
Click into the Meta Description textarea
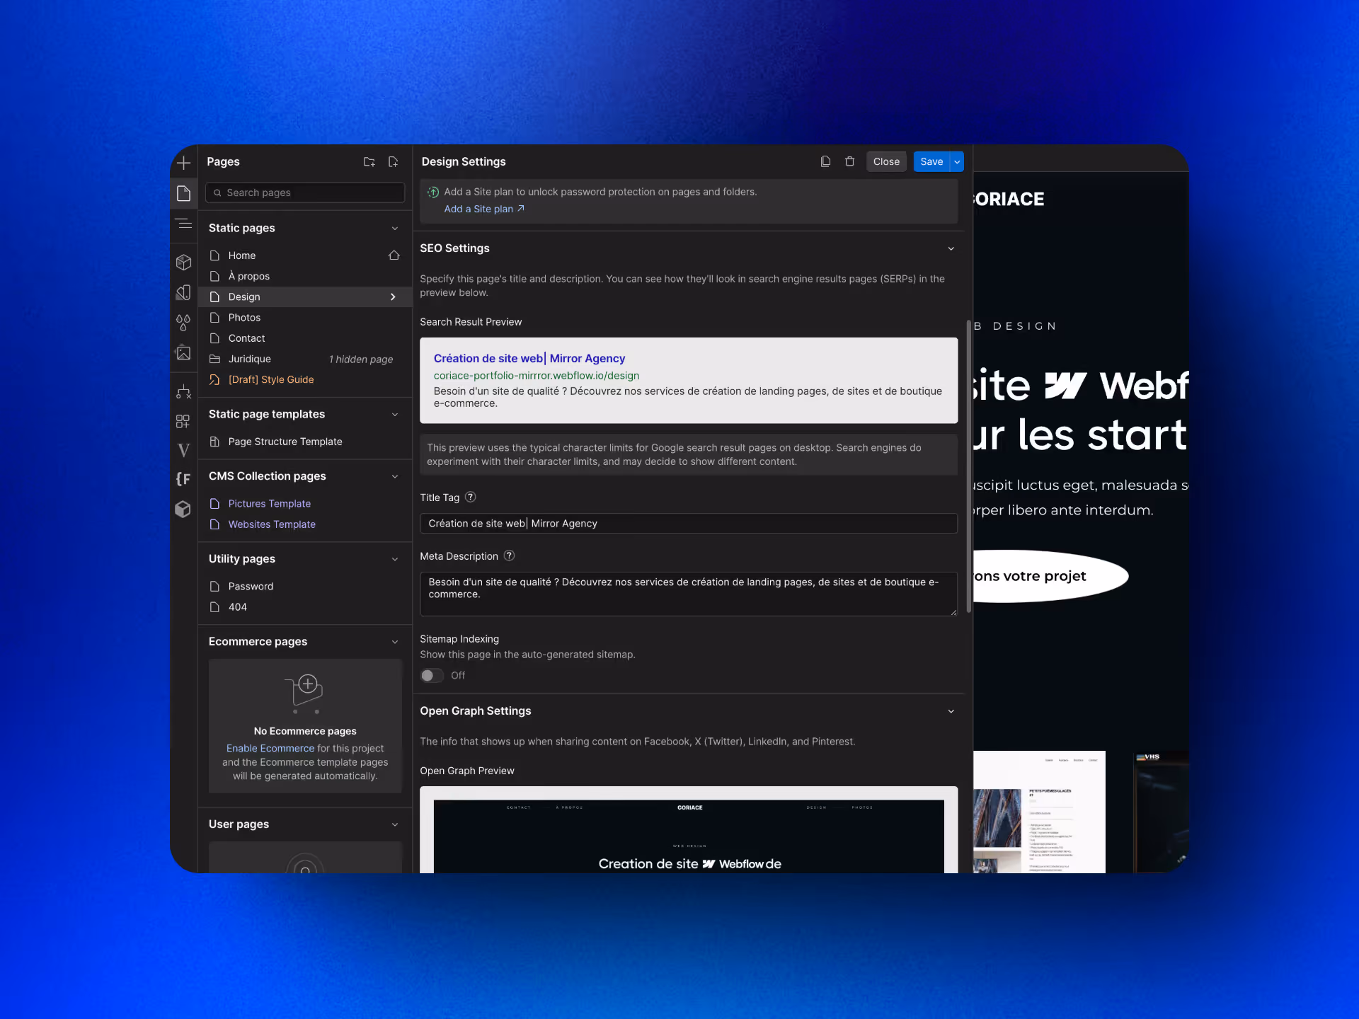689,594
